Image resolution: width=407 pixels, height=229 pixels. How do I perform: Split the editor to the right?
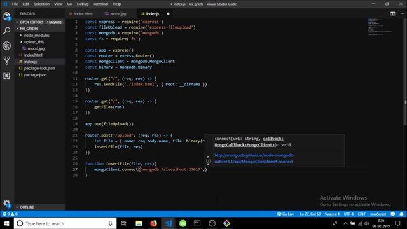coord(393,14)
